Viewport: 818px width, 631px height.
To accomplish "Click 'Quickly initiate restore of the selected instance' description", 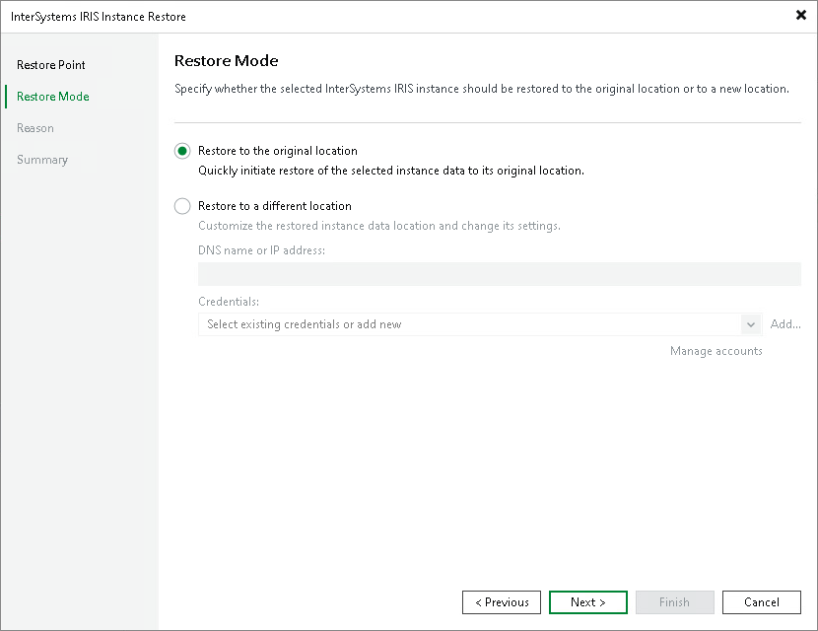I will point(390,171).
